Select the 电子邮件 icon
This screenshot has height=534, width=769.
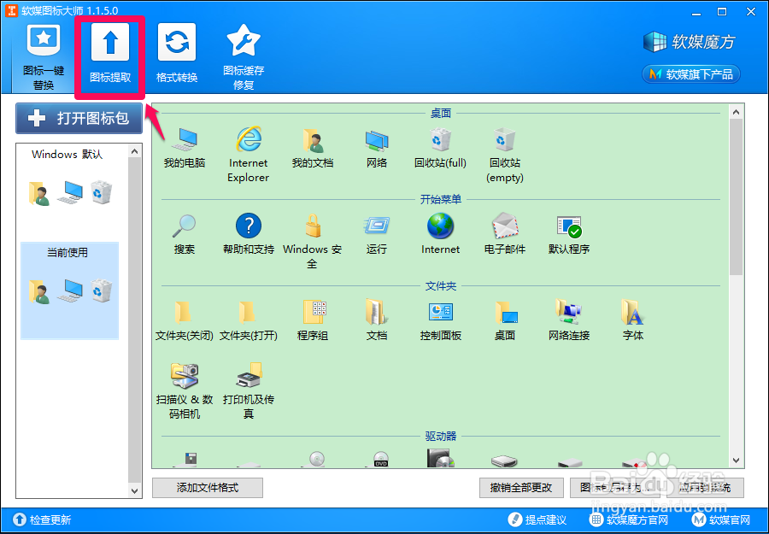point(504,227)
